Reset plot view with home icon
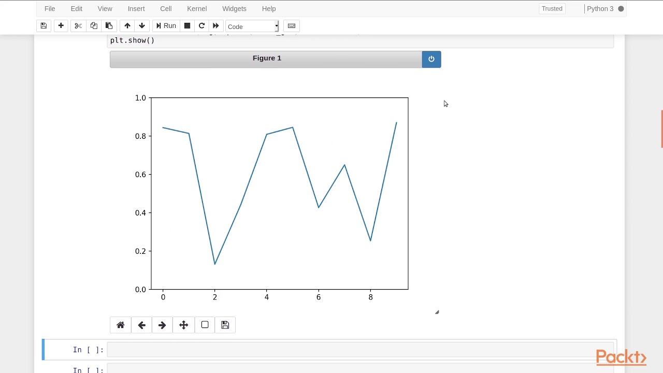Image resolution: width=663 pixels, height=373 pixels. point(121,325)
